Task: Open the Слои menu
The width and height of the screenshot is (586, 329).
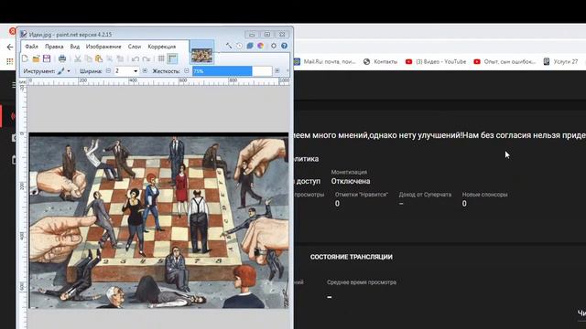Action: [x=135, y=47]
